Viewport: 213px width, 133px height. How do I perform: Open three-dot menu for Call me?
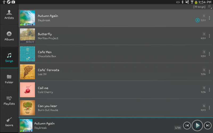210,90
